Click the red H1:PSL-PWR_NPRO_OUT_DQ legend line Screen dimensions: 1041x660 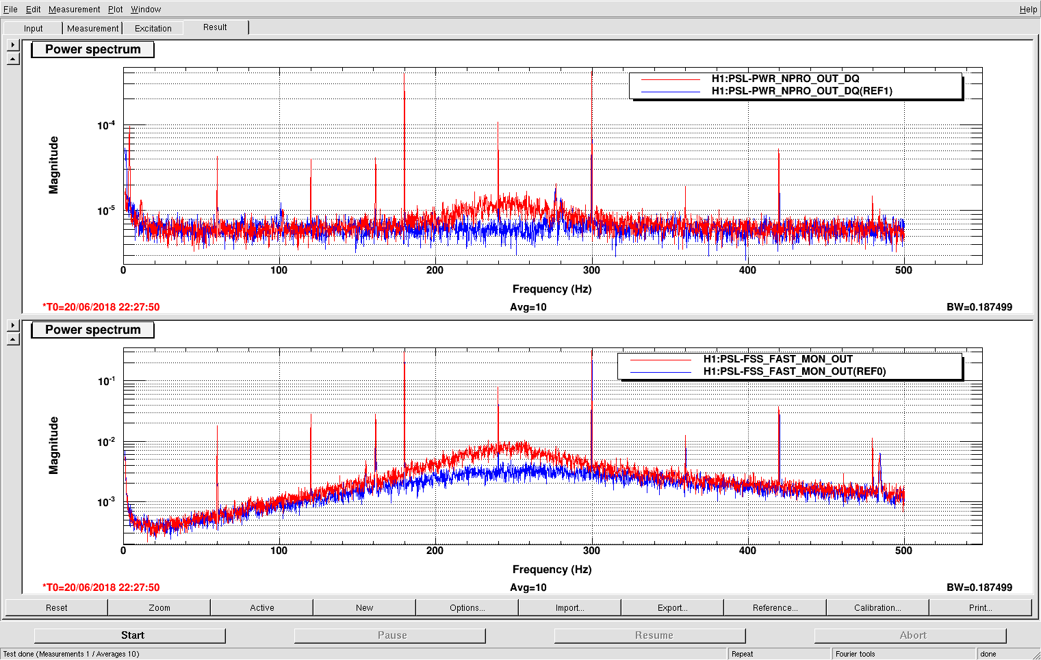tap(670, 79)
